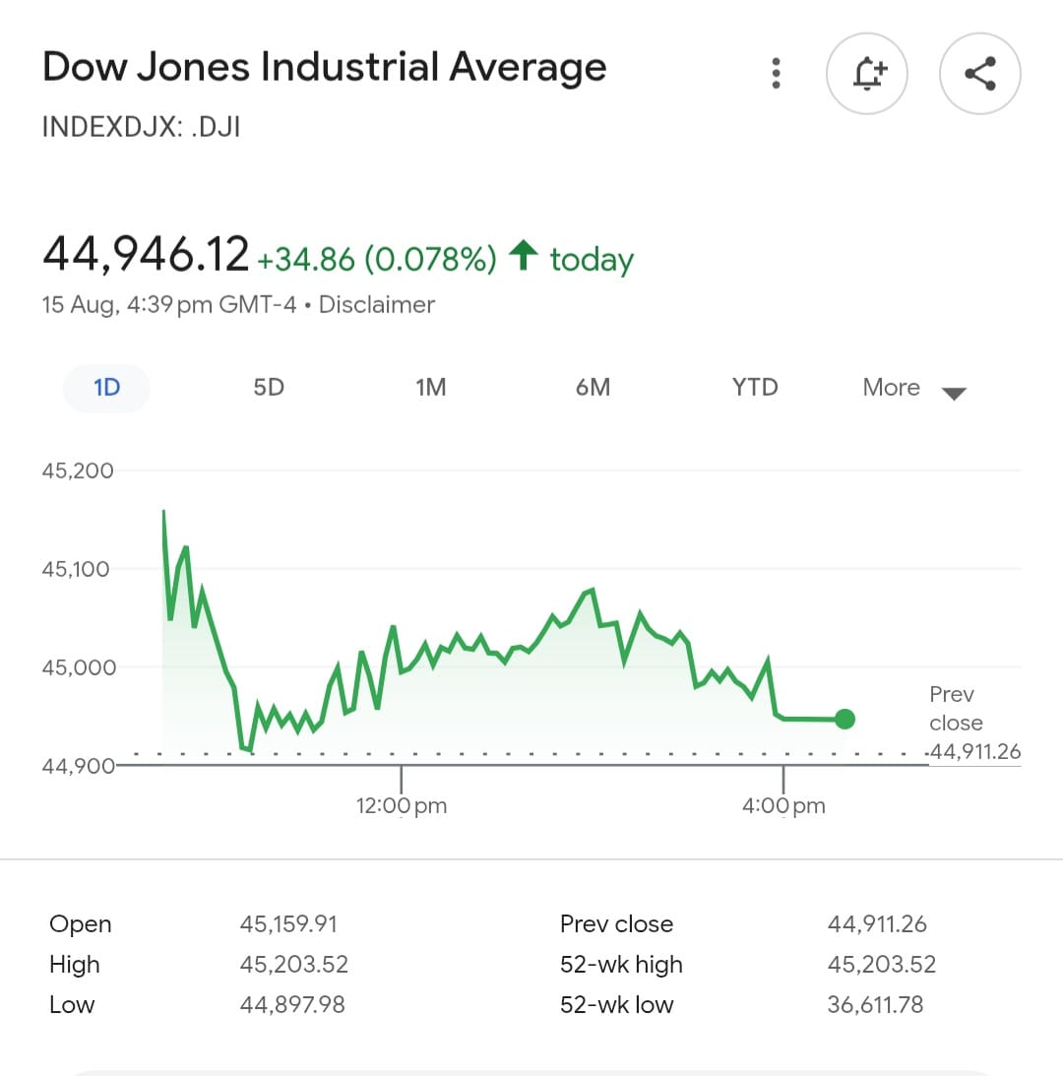Screen dimensions: 1063x1076
Task: Click the Dow Jones Industrial Average title
Action: tap(325, 67)
